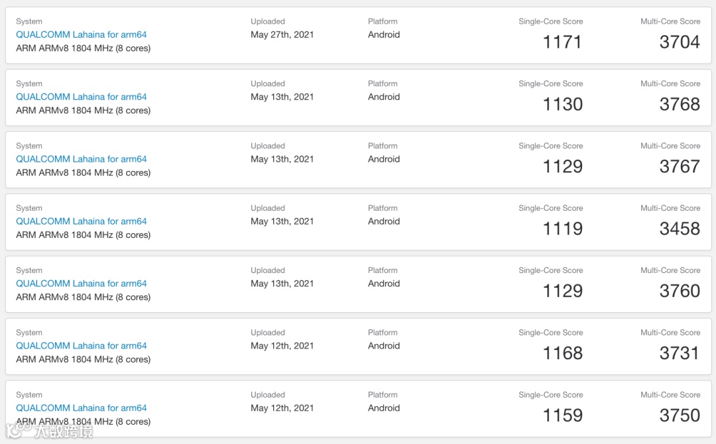This screenshot has height=444, width=716.
Task: Click single-core score 1119
Action: pyautogui.click(x=562, y=229)
